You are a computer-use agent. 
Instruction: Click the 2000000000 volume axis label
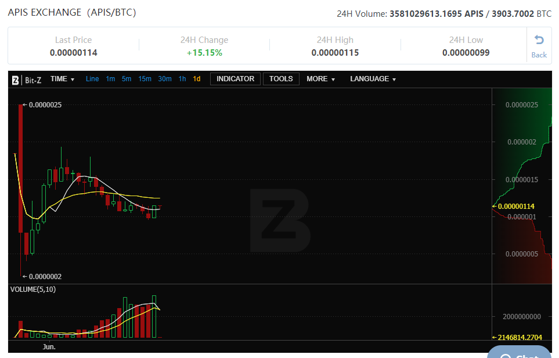522,316
